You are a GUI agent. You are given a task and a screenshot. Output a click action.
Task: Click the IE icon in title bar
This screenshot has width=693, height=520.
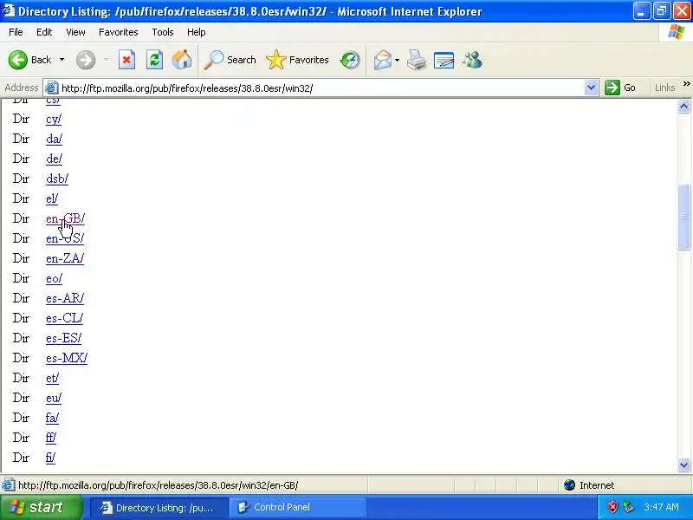[x=9, y=10]
